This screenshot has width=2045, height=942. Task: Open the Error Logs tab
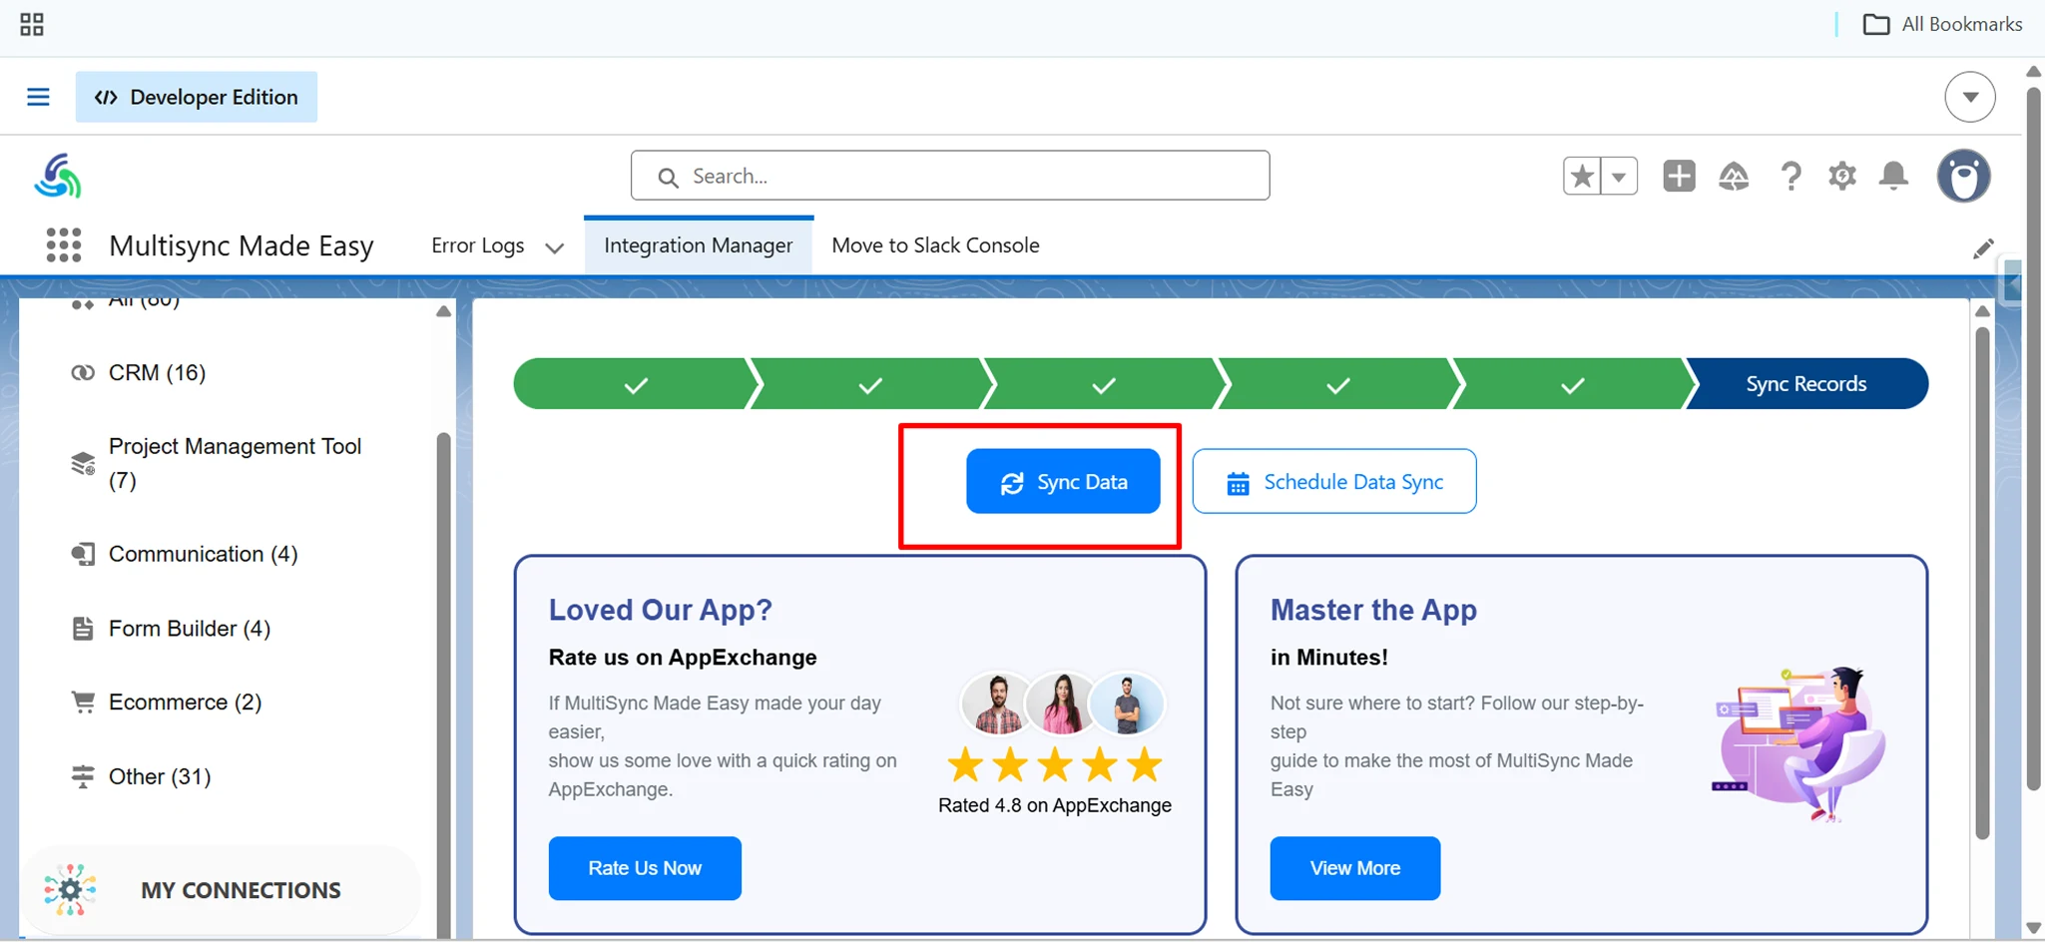point(477,245)
